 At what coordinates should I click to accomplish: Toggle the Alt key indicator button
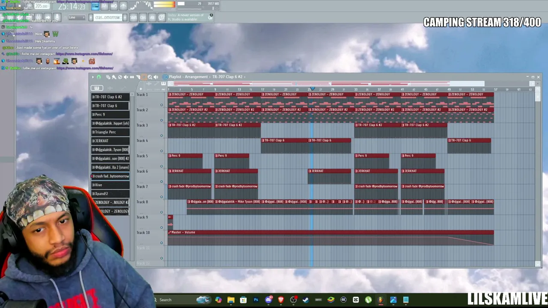(152, 18)
